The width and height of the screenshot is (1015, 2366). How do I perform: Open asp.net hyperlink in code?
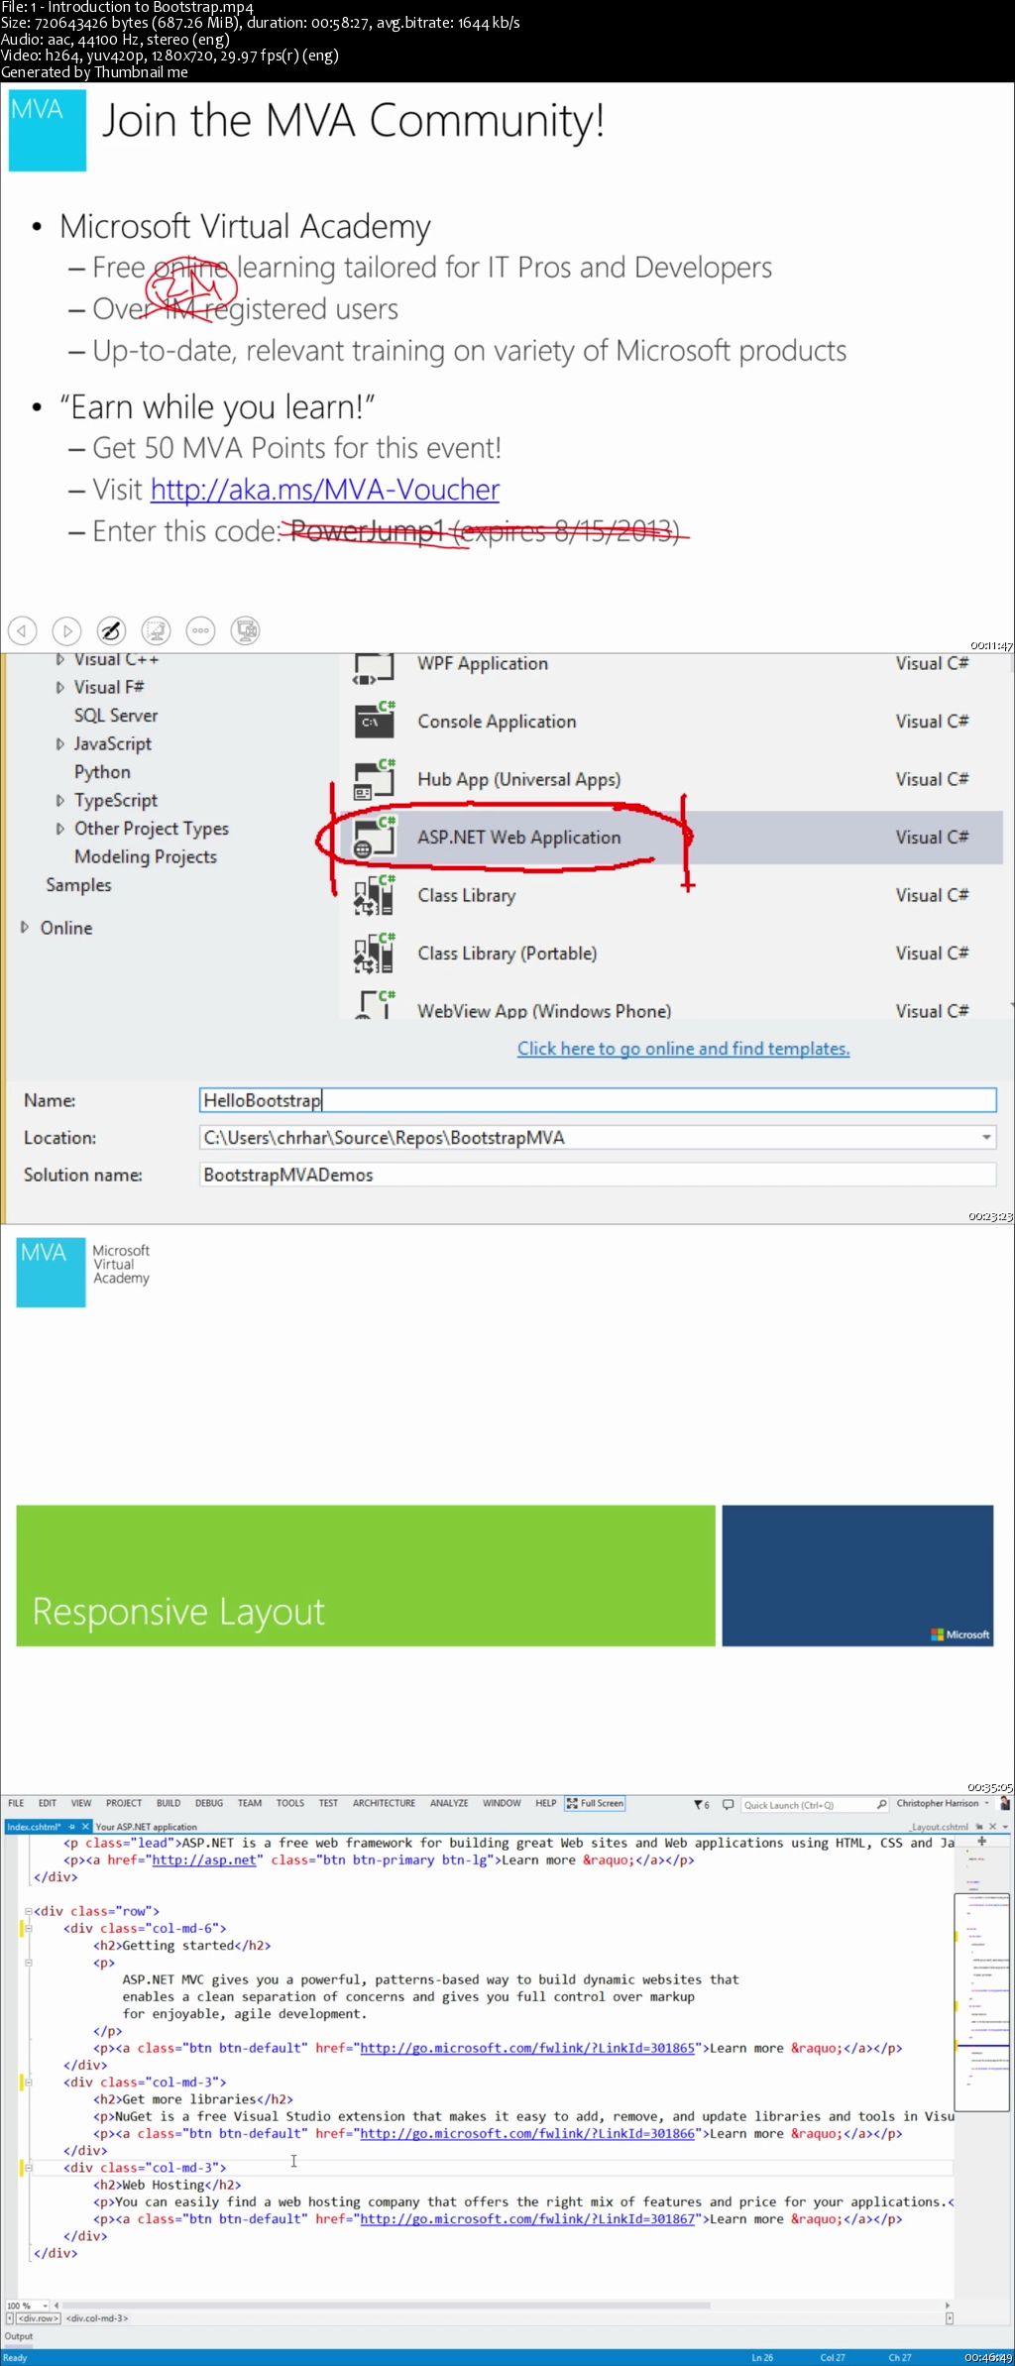203,1860
